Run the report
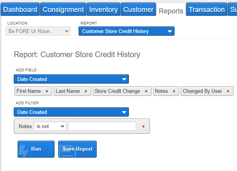Viewport: 237px width, 171px height. tap(36, 149)
